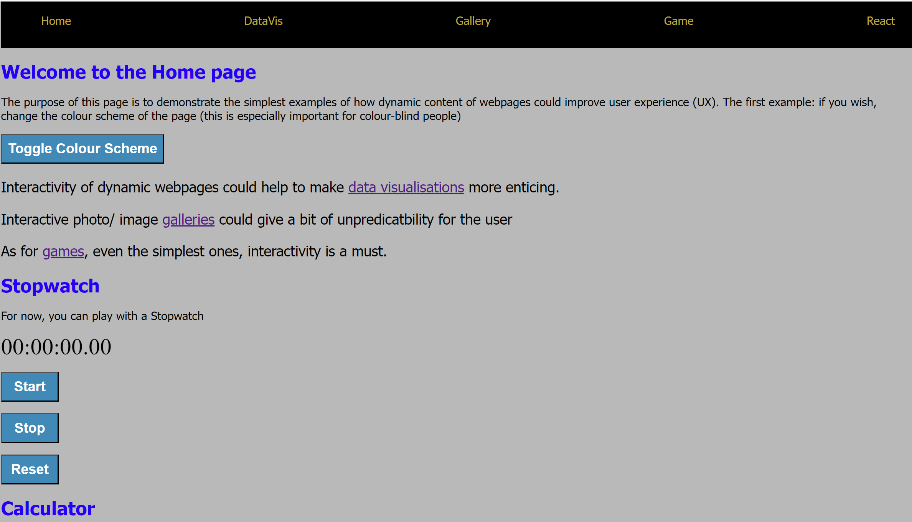Open the React nav link
This screenshot has height=522, width=912.
[x=880, y=21]
